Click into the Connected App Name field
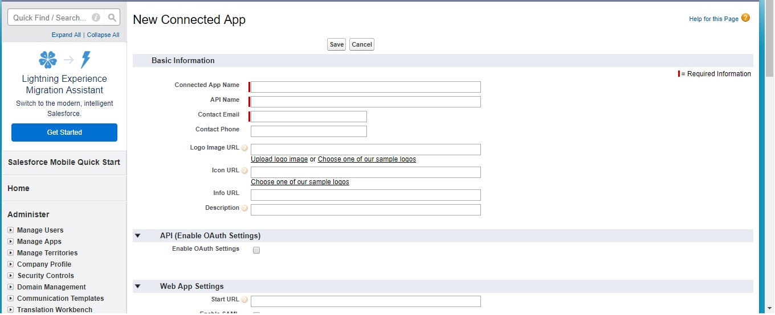The image size is (775, 315). [x=365, y=87]
